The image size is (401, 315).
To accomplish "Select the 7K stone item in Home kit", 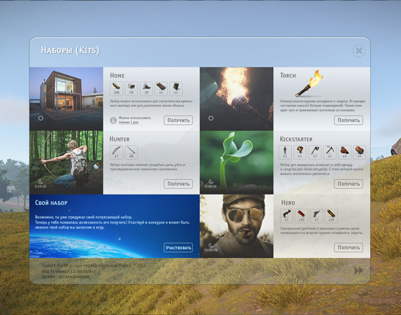I will [131, 88].
